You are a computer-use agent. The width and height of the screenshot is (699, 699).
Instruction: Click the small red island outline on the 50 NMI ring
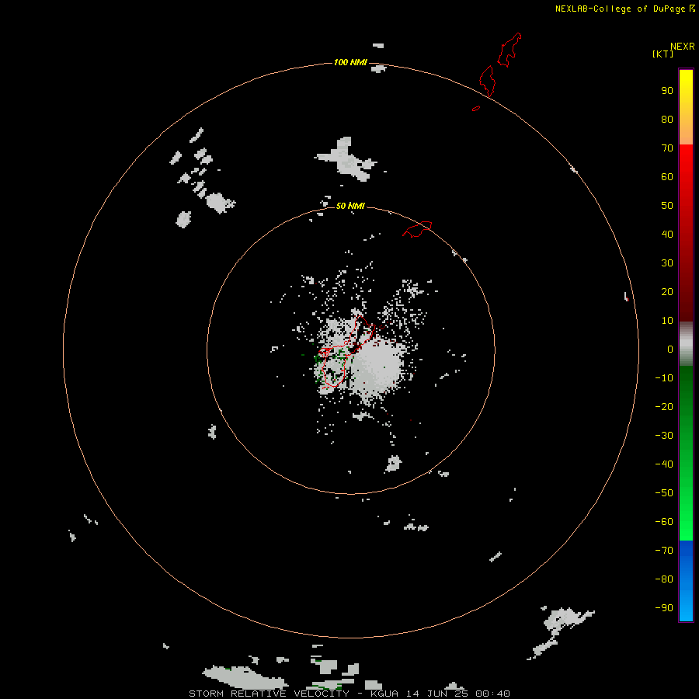coord(417,229)
